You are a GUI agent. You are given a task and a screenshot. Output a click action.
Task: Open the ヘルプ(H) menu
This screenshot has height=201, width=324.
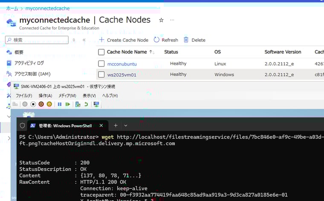[110, 95]
